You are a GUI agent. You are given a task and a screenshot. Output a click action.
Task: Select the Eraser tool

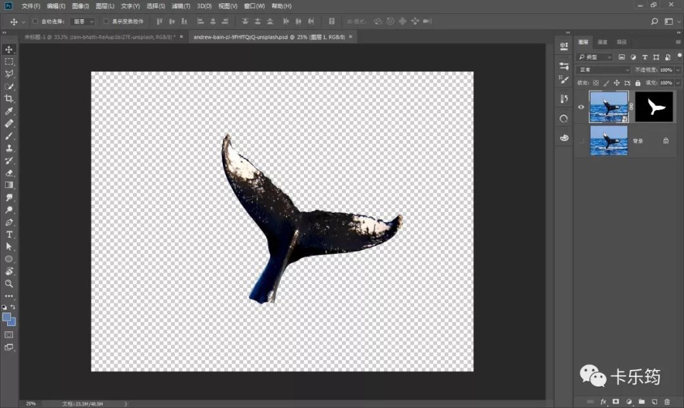pos(9,173)
